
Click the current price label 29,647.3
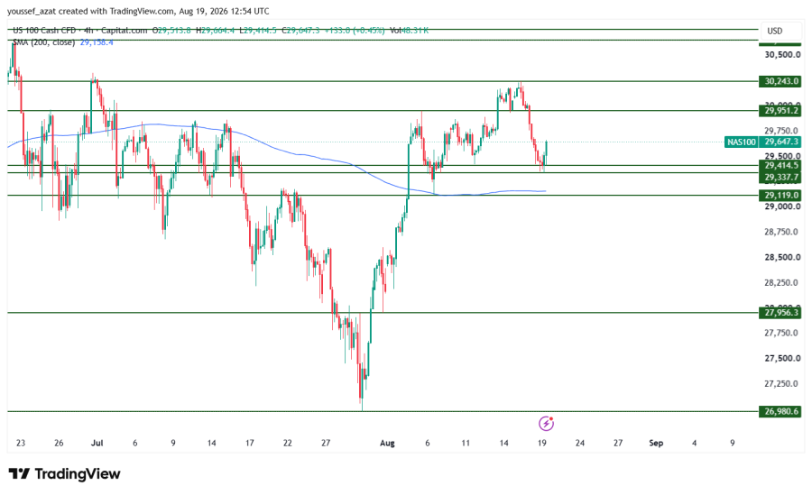781,142
